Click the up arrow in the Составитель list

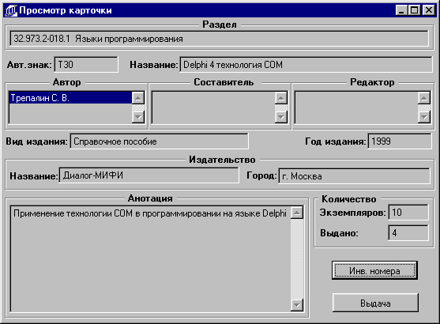[281, 98]
